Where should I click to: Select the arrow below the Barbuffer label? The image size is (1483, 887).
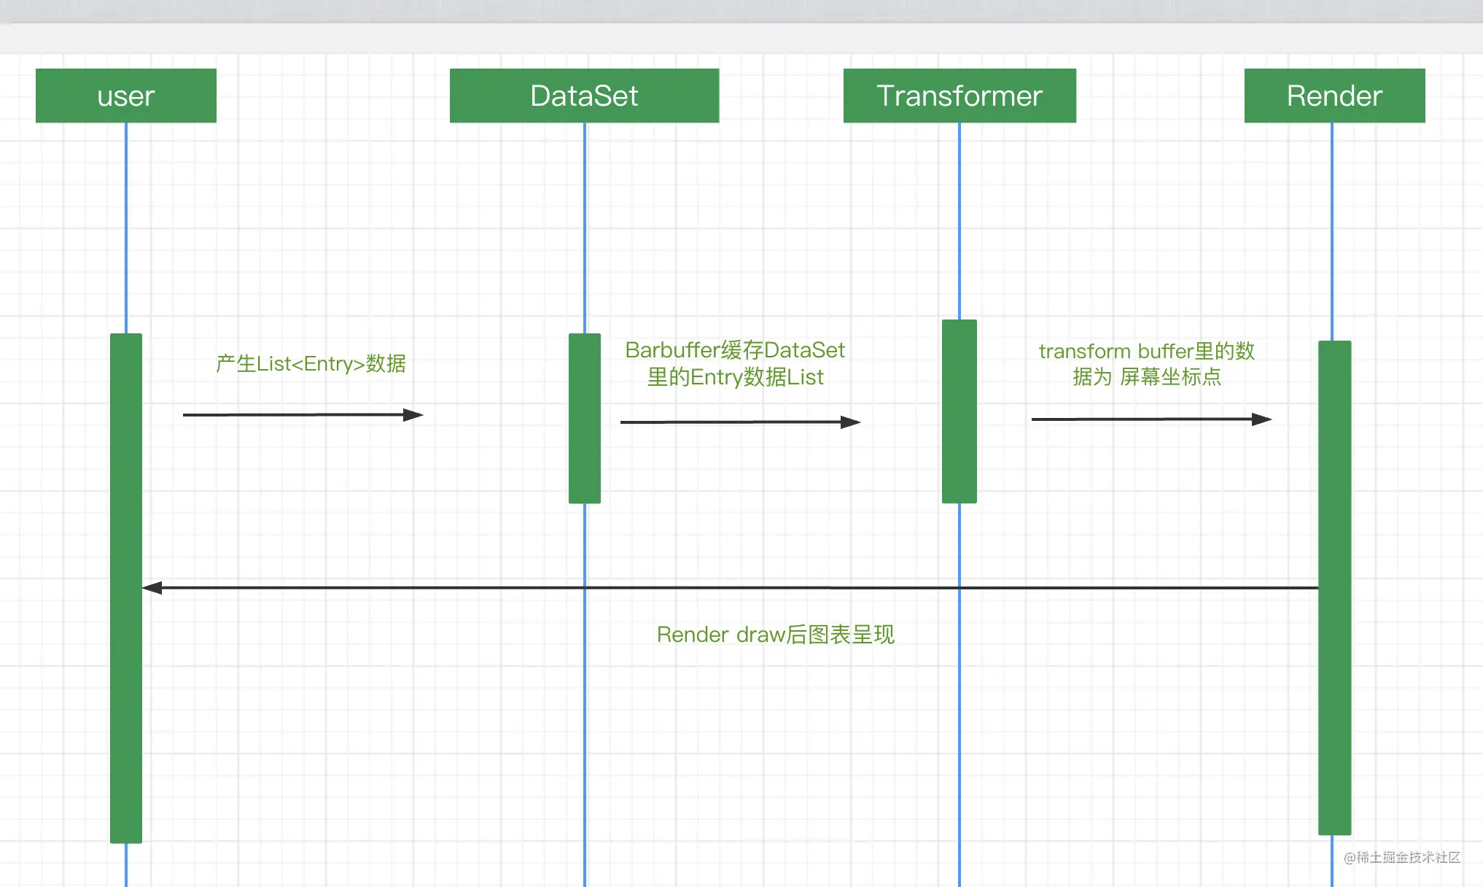740,422
